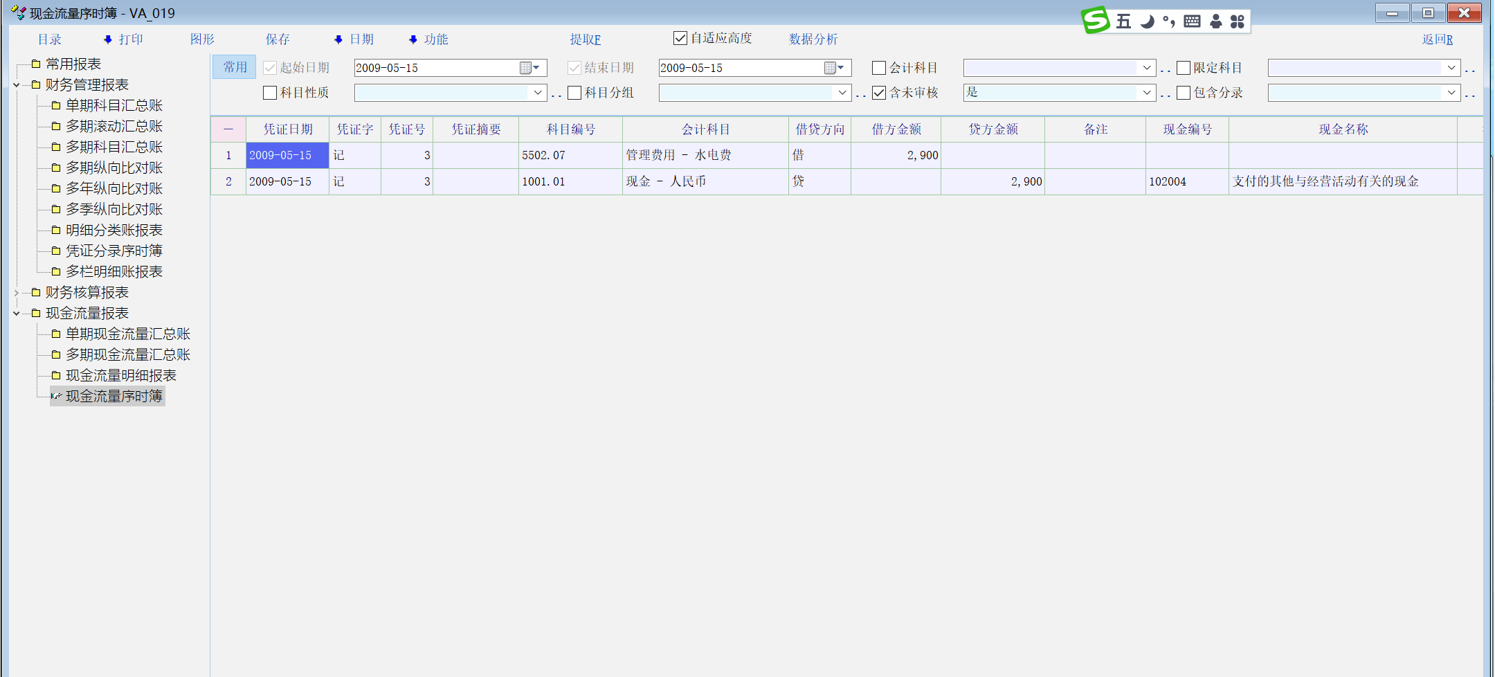Screen dimensions: 1495x677
Task: Select the 凭证分录序时簿 report
Action: pyautogui.click(x=114, y=251)
